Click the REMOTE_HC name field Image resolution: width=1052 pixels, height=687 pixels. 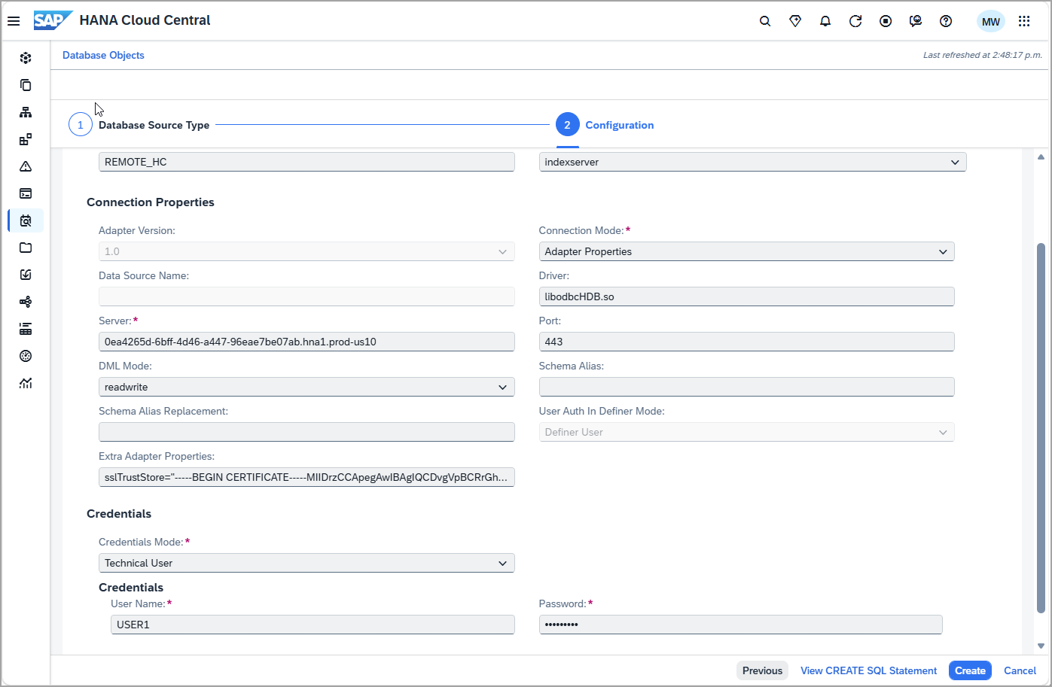coord(306,162)
